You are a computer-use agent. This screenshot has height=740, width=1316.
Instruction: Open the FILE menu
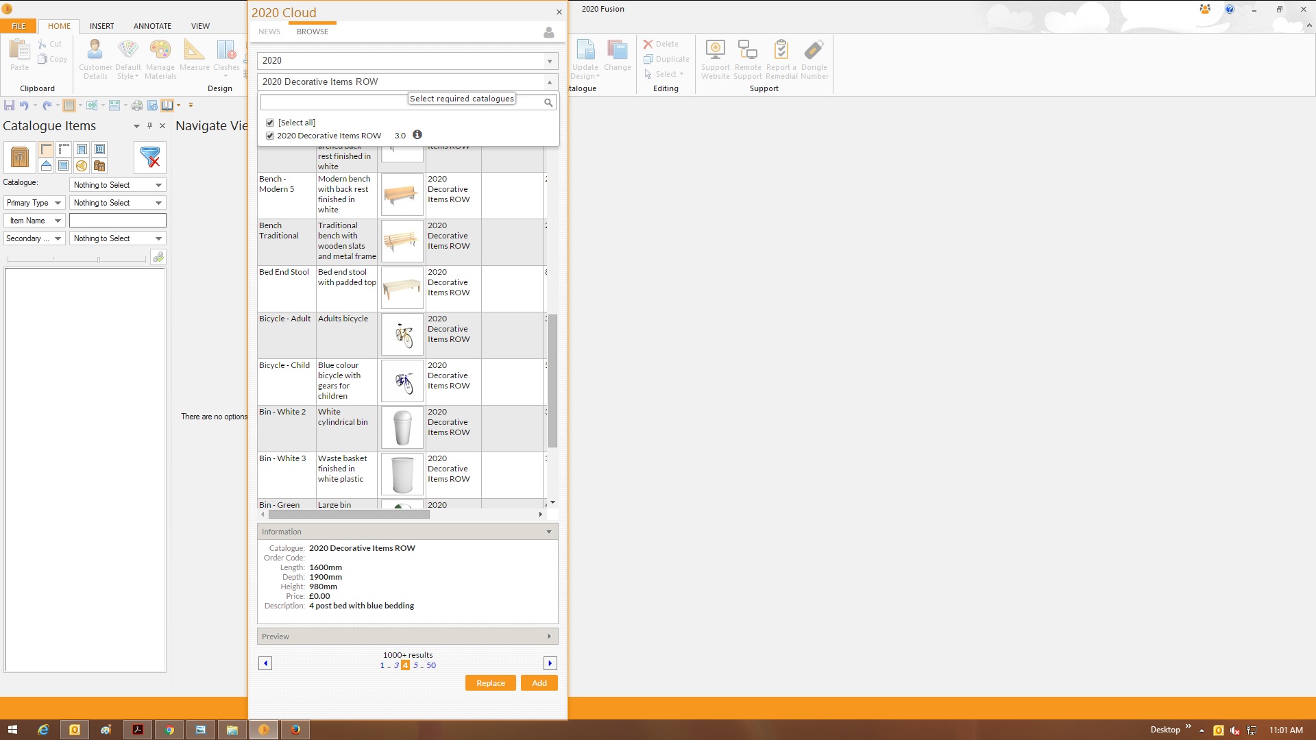19,26
